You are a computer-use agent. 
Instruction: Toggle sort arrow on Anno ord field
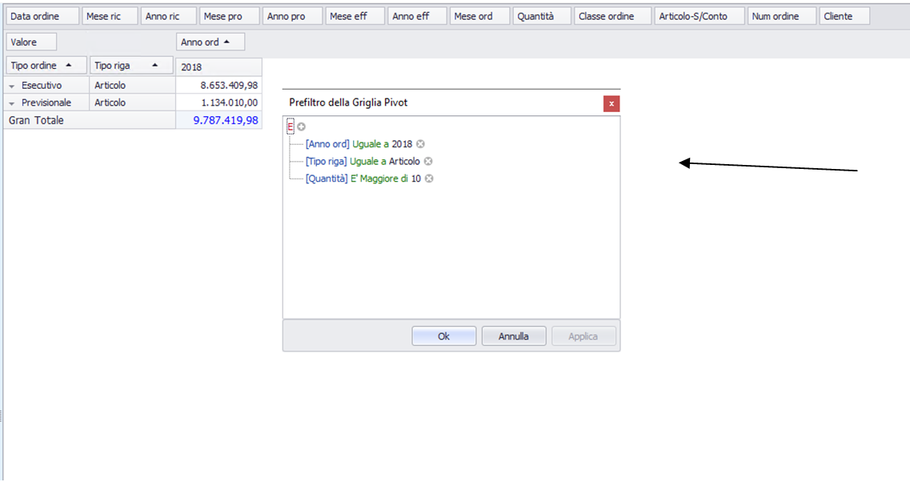coord(226,42)
